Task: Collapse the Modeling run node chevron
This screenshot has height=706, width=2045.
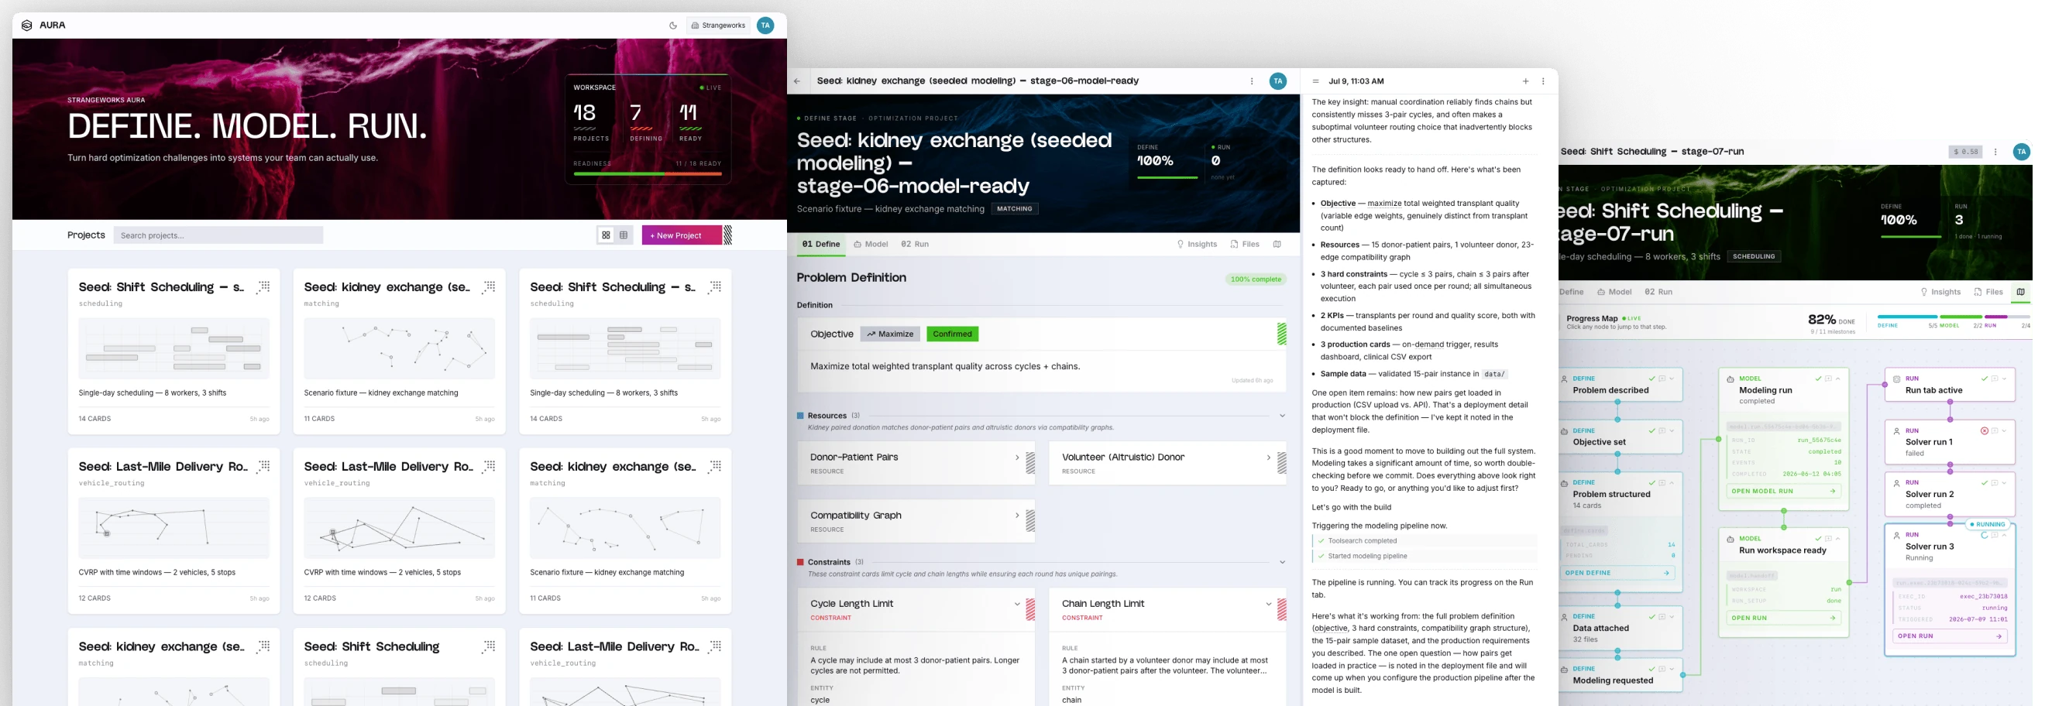Action: pyautogui.click(x=1838, y=379)
